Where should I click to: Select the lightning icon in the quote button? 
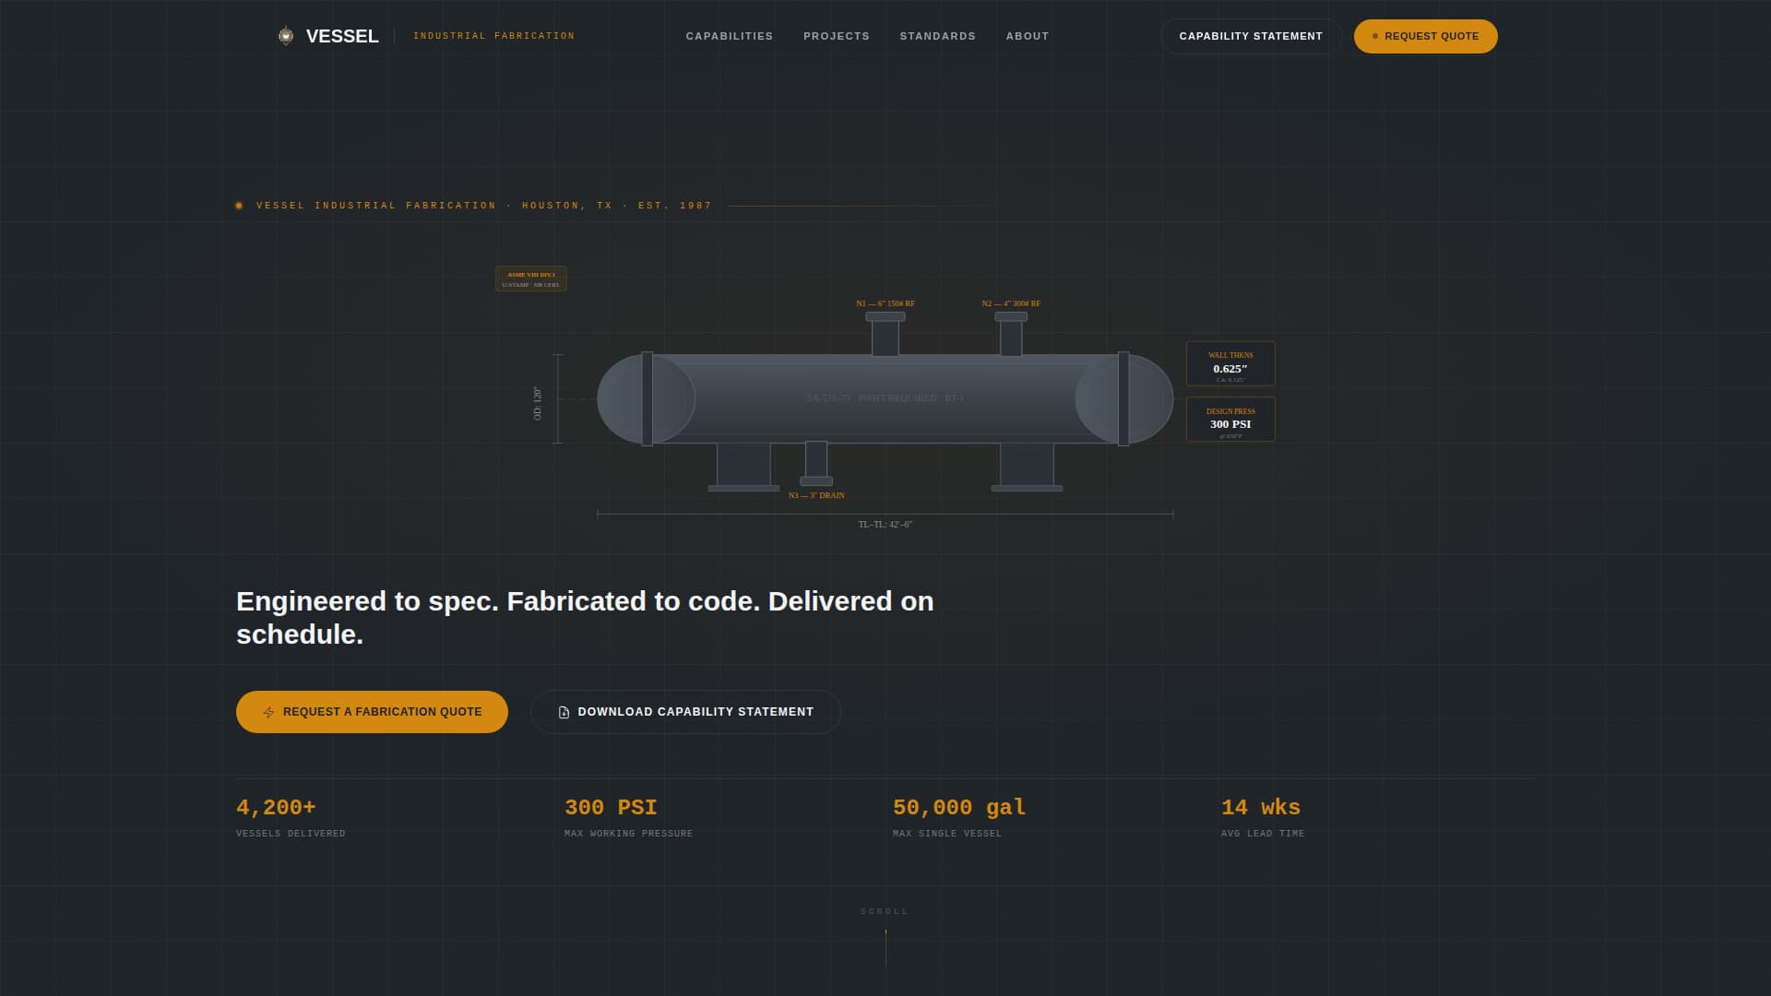[268, 711]
